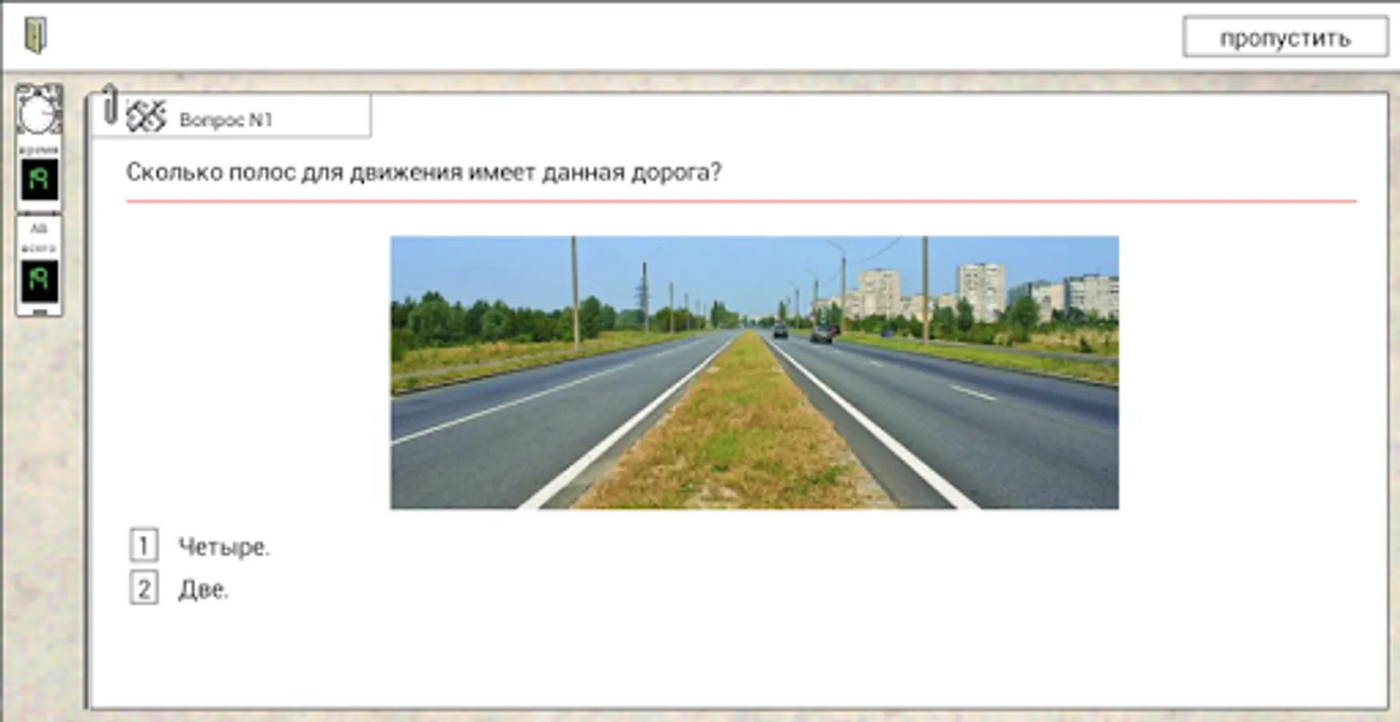Open the road photo illustration
The image size is (1400, 722).
point(754,372)
